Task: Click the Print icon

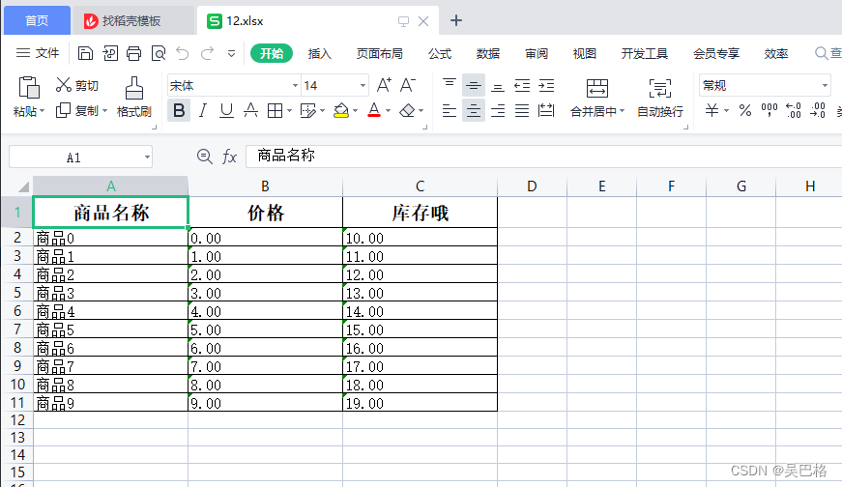Action: [133, 53]
